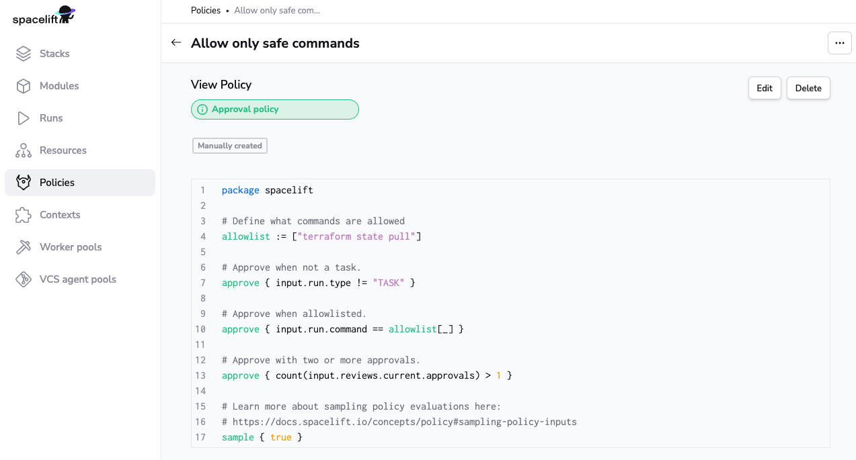Click the Spacelift logo

point(44,15)
